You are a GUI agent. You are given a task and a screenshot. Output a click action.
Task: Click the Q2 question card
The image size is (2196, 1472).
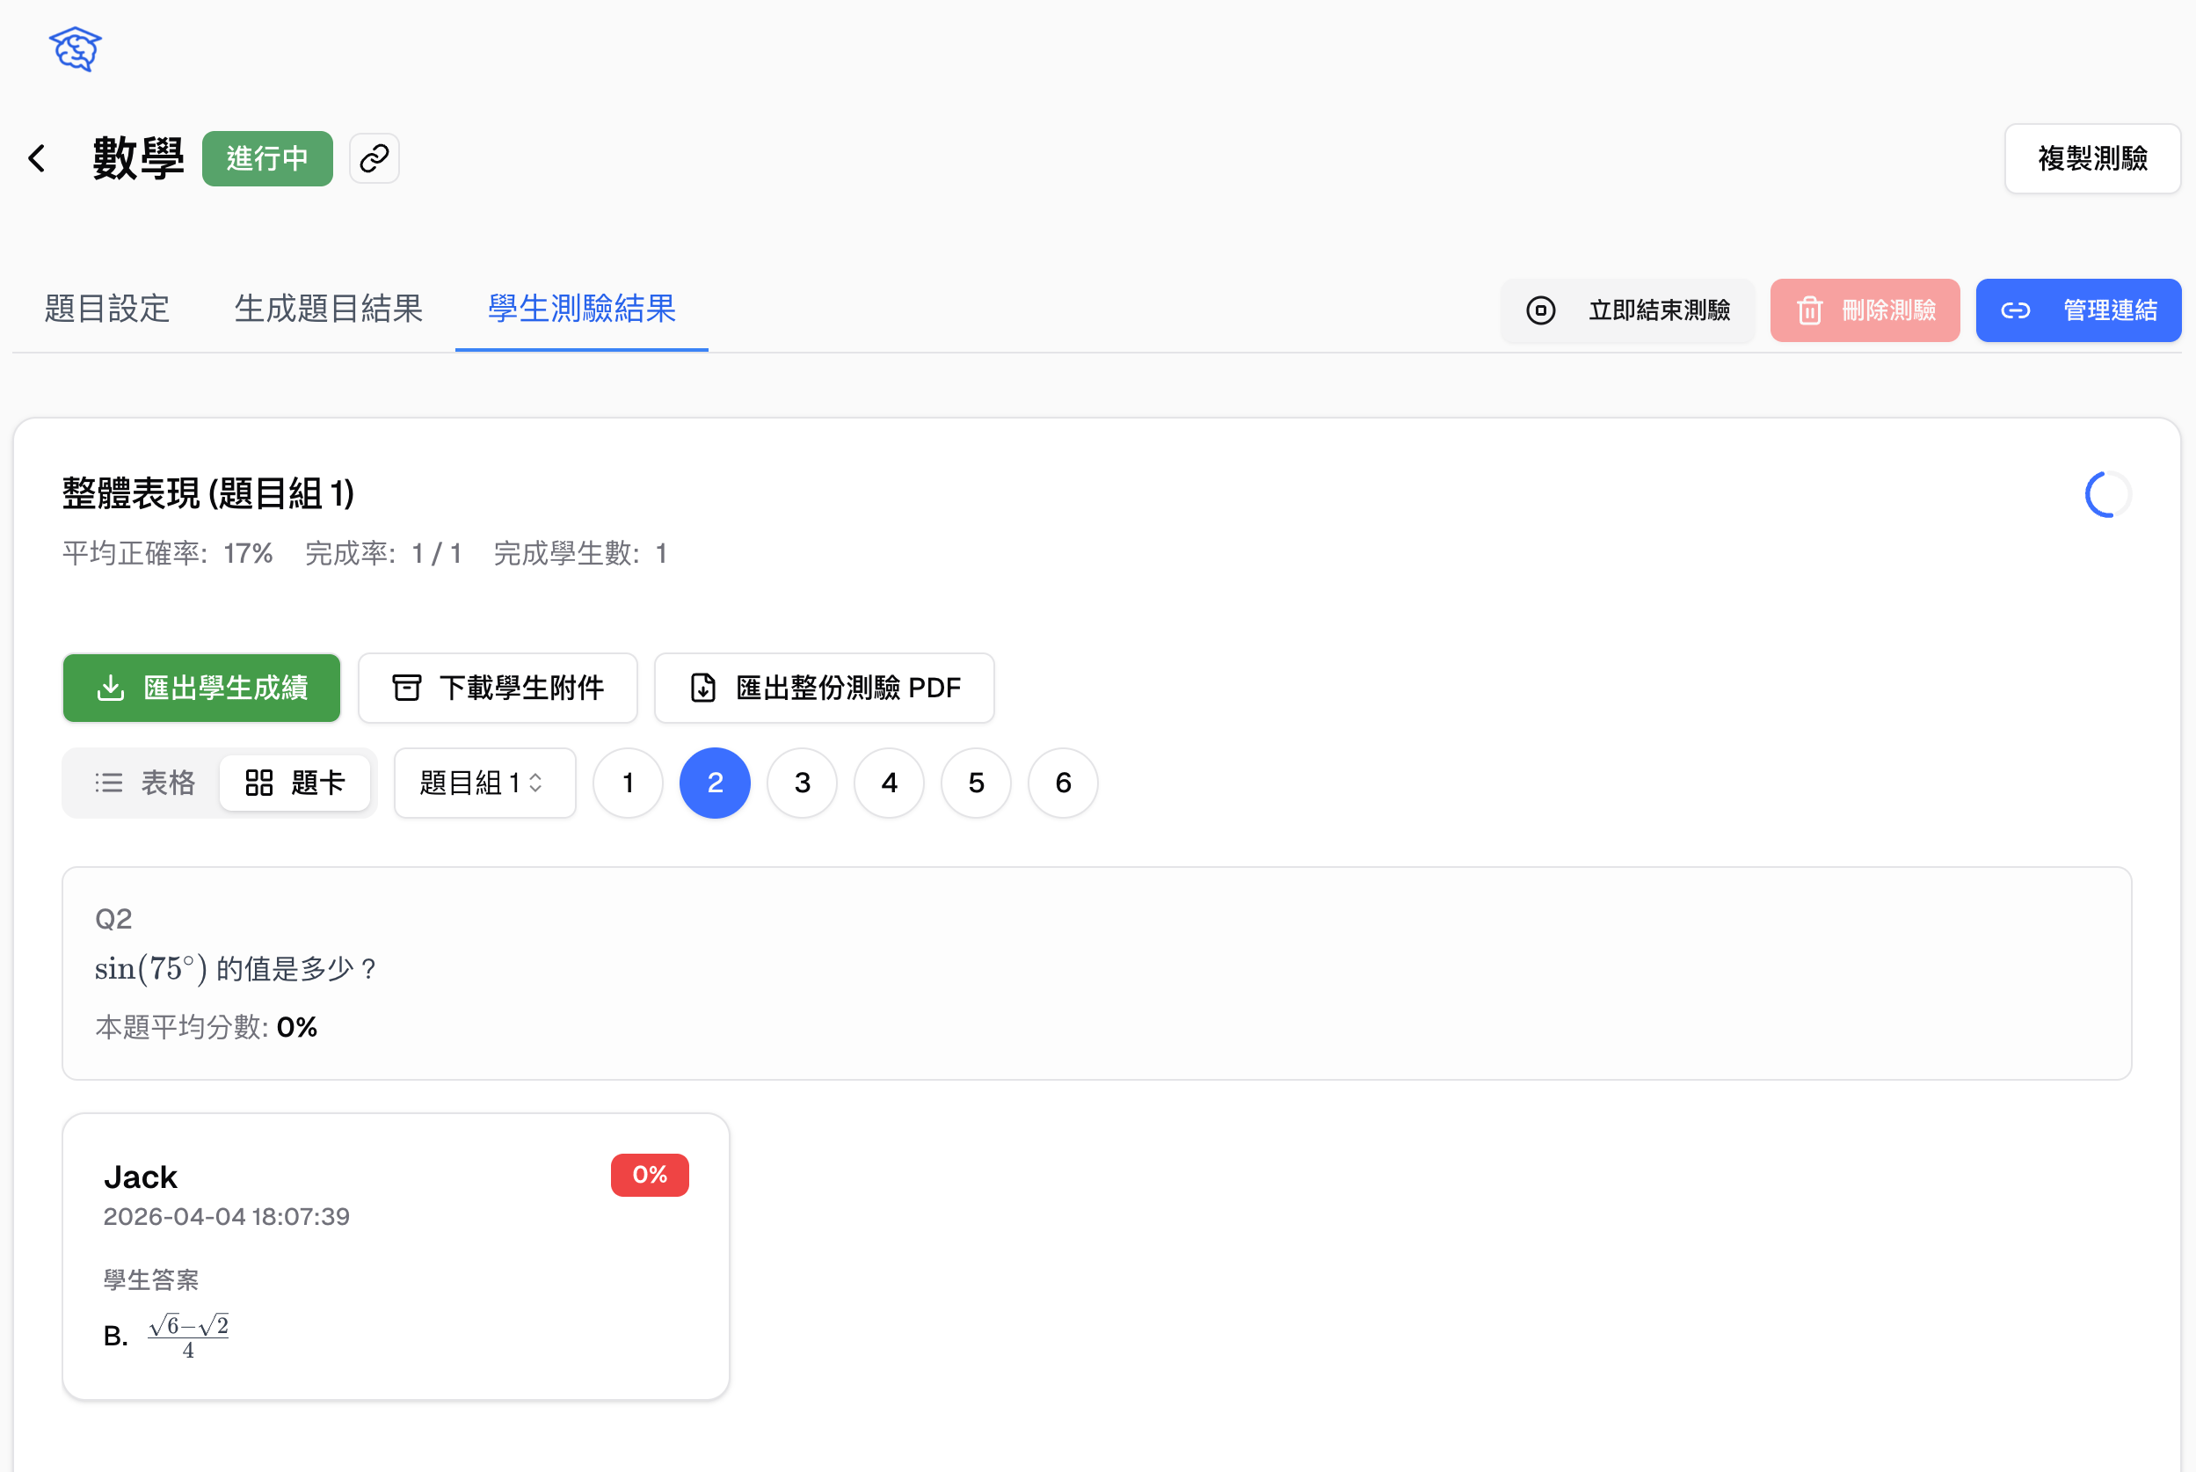(1097, 973)
